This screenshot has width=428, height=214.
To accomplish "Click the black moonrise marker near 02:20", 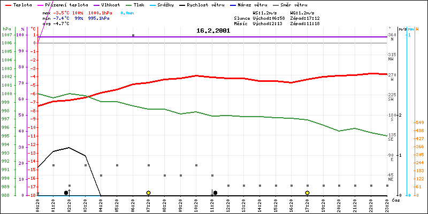I will [x=66, y=193].
